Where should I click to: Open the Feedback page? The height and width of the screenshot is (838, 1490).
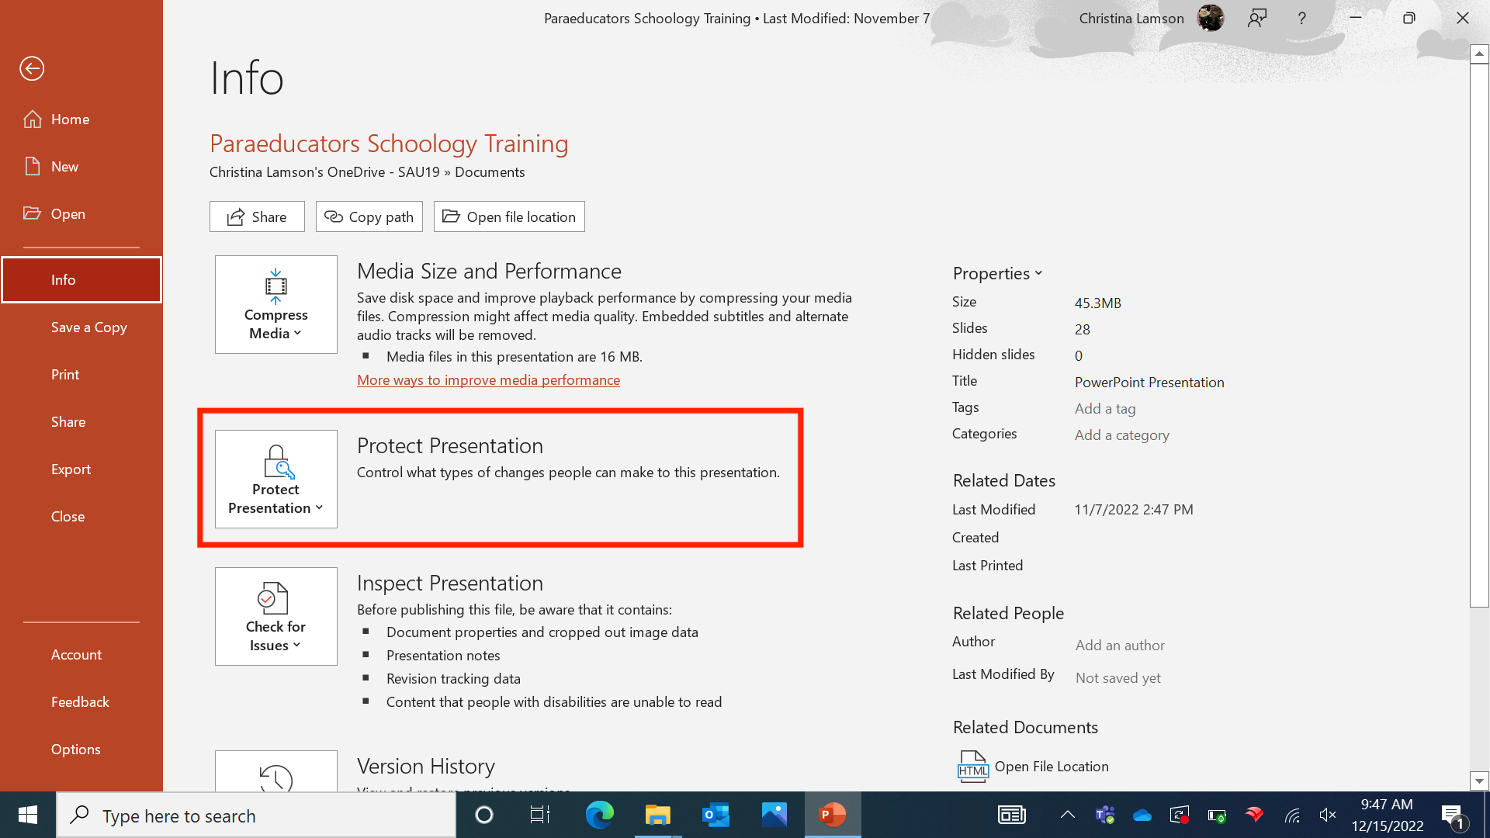click(x=81, y=702)
